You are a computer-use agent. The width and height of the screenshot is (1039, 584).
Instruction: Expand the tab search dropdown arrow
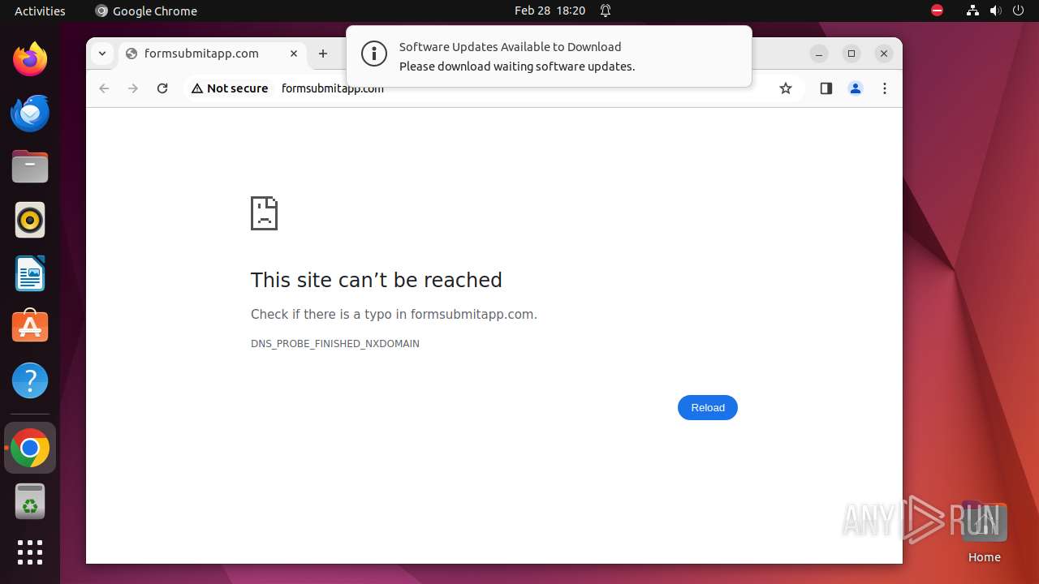(101, 54)
